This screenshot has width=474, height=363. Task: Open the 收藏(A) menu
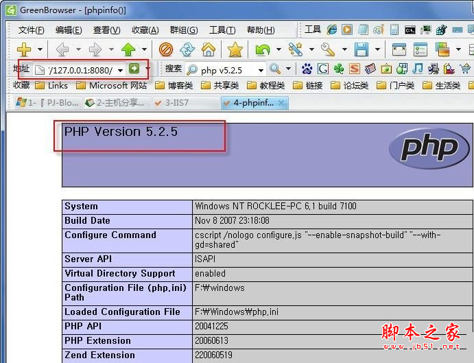pyautogui.click(x=145, y=30)
